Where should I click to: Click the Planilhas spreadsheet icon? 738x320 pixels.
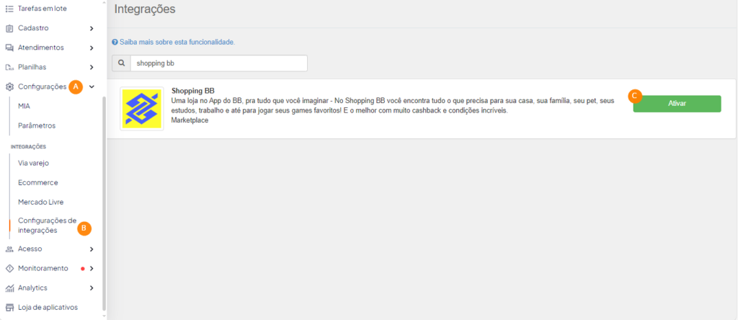click(x=9, y=67)
